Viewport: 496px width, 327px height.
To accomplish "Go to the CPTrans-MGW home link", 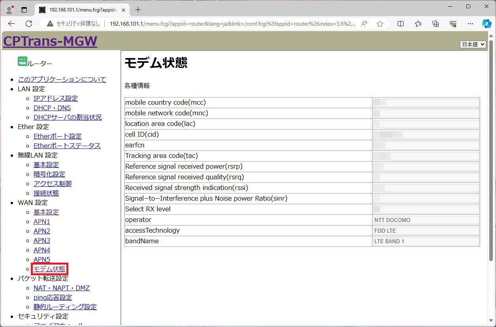I will (x=50, y=41).
